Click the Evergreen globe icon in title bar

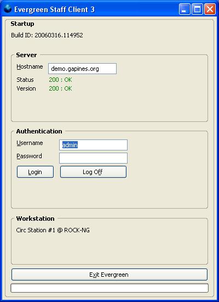pyautogui.click(x=8, y=9)
